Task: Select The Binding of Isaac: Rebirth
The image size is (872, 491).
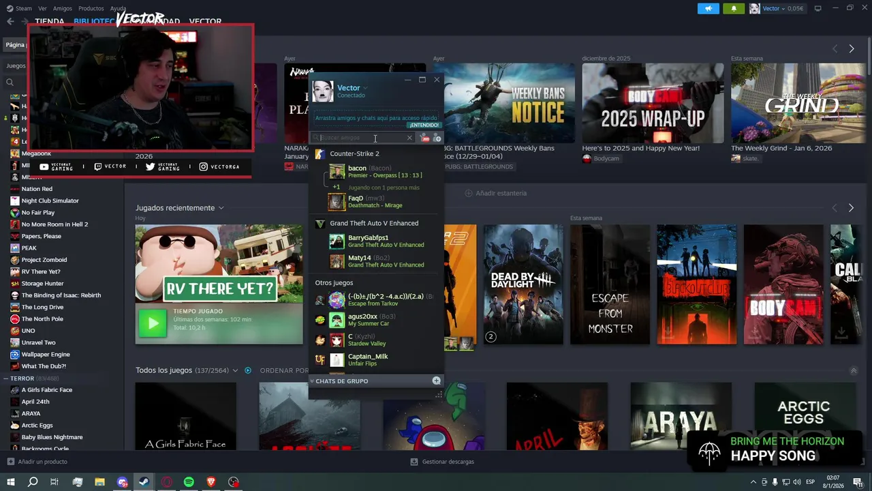Action: coord(61,295)
